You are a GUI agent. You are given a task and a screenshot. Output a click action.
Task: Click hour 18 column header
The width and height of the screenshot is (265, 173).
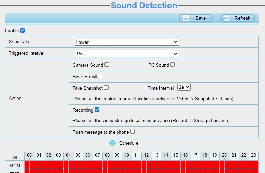205,155
